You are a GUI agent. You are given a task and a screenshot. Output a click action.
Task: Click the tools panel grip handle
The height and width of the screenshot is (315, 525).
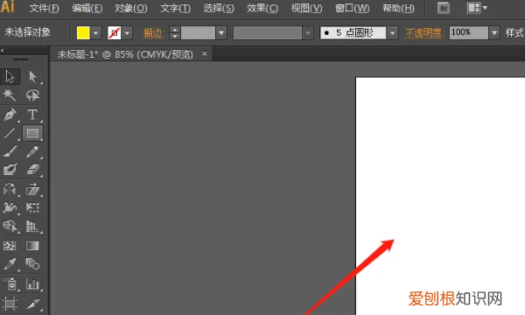coord(21,59)
